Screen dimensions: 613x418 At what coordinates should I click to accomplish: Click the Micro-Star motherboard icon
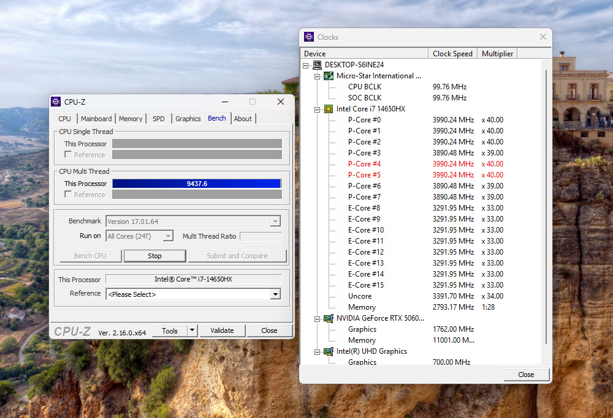[329, 76]
